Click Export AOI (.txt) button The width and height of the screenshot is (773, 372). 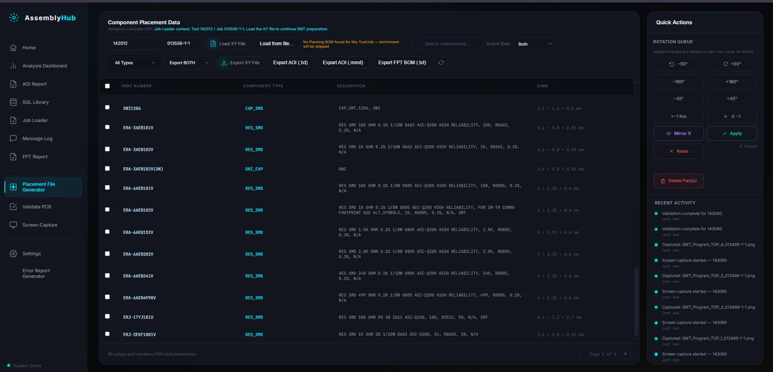coord(290,62)
